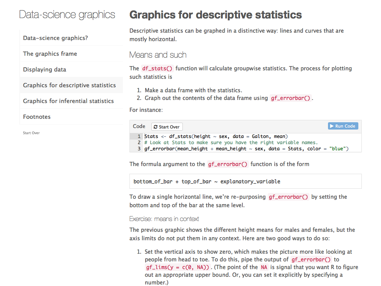The height and width of the screenshot is (286, 381).
Task: Click the small Start Over link under the sidebar
Action: pos(31,133)
